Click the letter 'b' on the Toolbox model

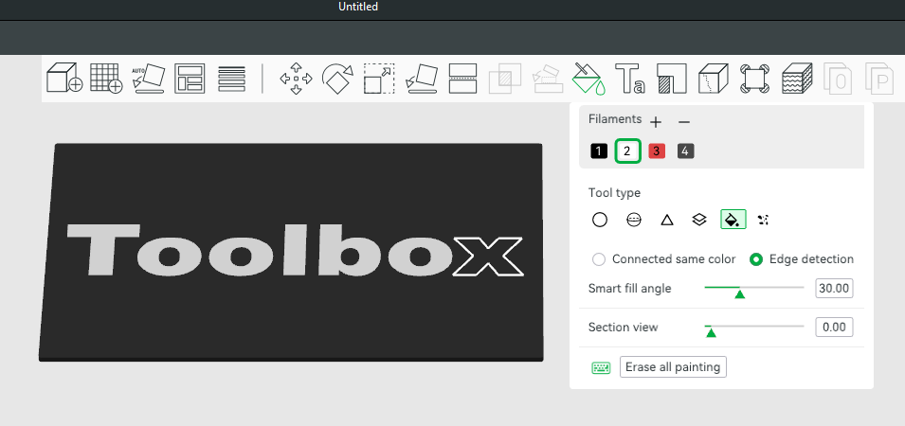coord(348,249)
